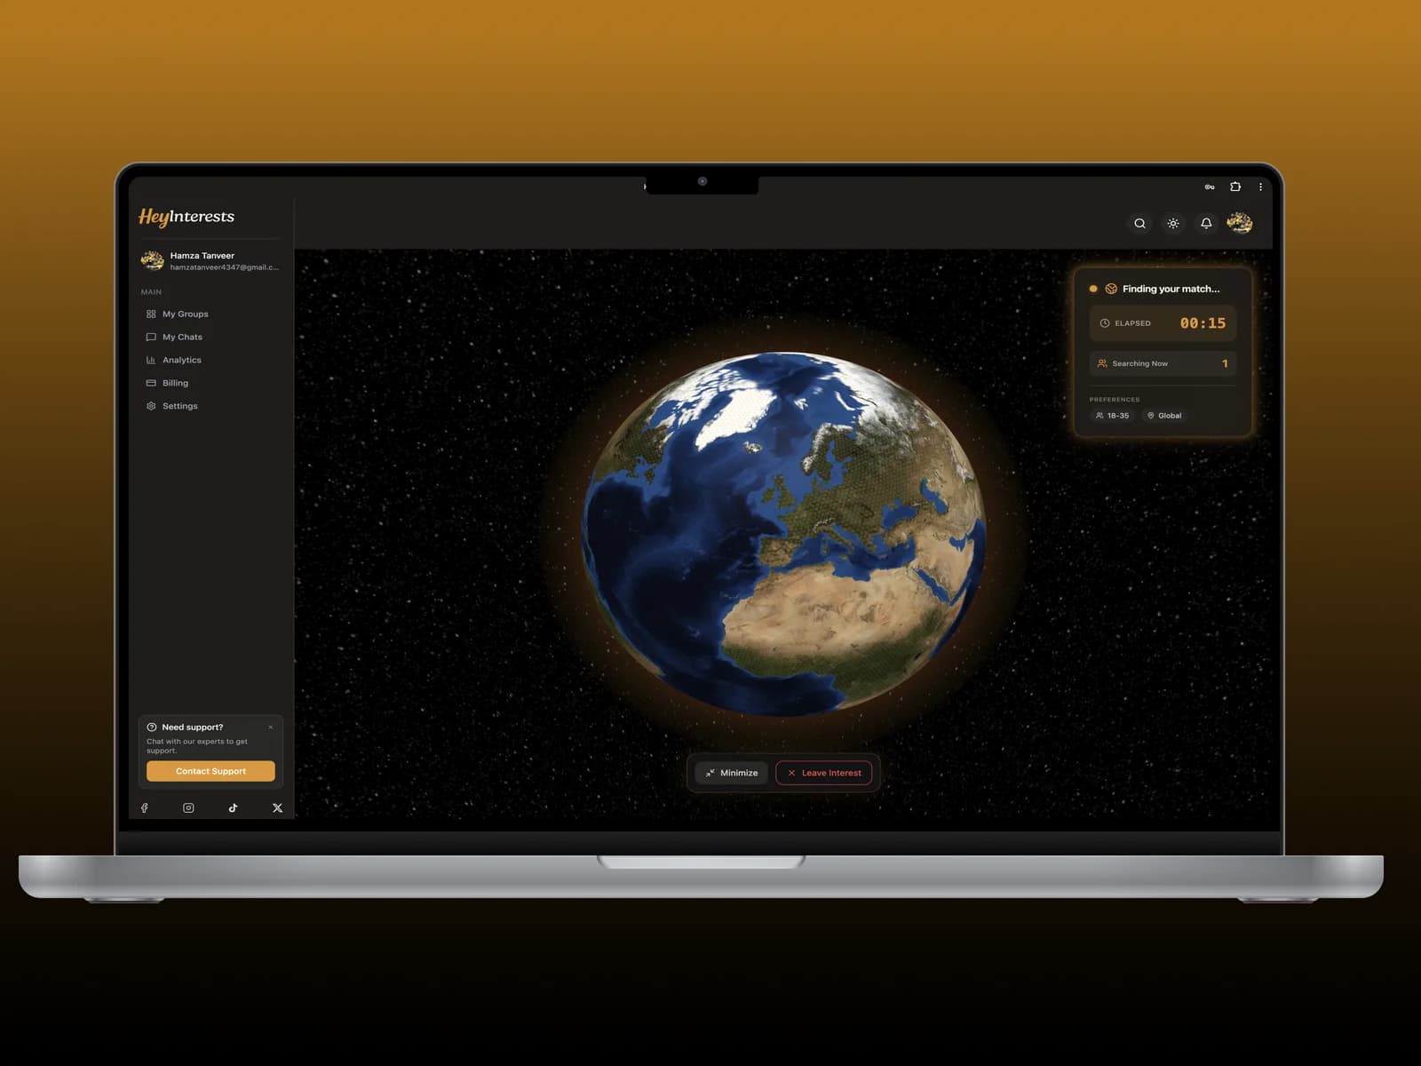Click the Finding your match title
Image resolution: width=1421 pixels, height=1066 pixels.
pos(1171,290)
